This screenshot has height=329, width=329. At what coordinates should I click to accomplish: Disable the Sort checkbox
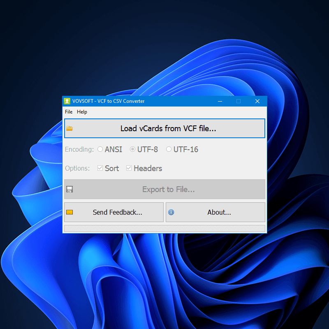tap(100, 168)
